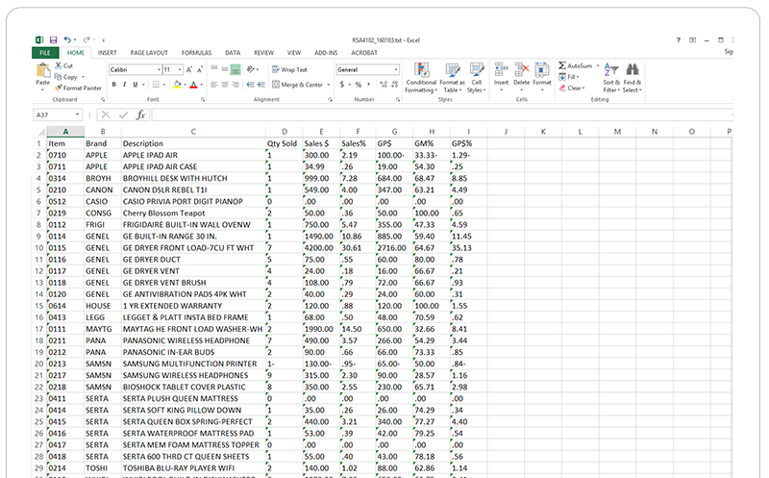Image resolution: width=769 pixels, height=478 pixels.
Task: Toggle Italic formatting
Action: (x=125, y=85)
